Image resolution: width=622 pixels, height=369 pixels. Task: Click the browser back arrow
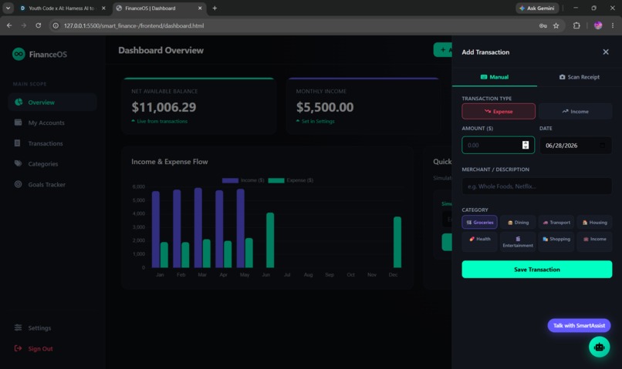(9, 25)
